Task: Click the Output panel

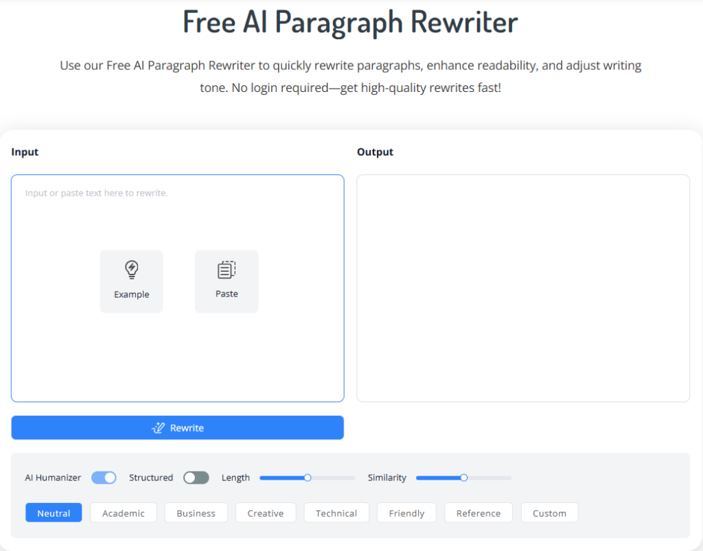Action: [x=523, y=288]
